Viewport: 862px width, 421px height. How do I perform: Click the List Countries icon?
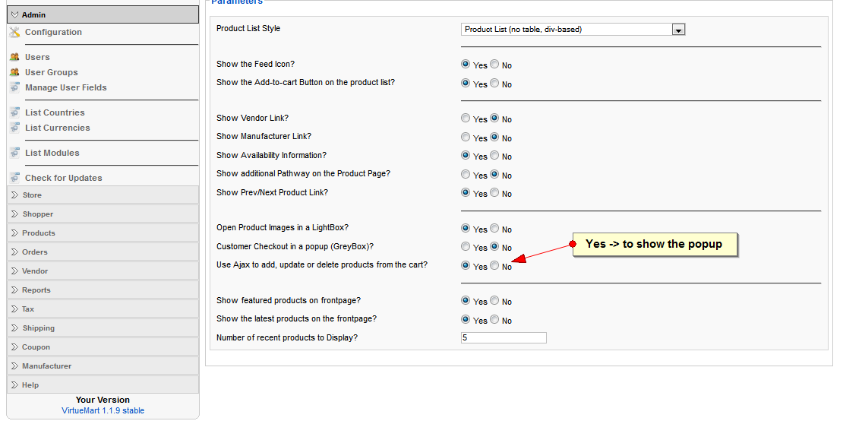click(14, 112)
